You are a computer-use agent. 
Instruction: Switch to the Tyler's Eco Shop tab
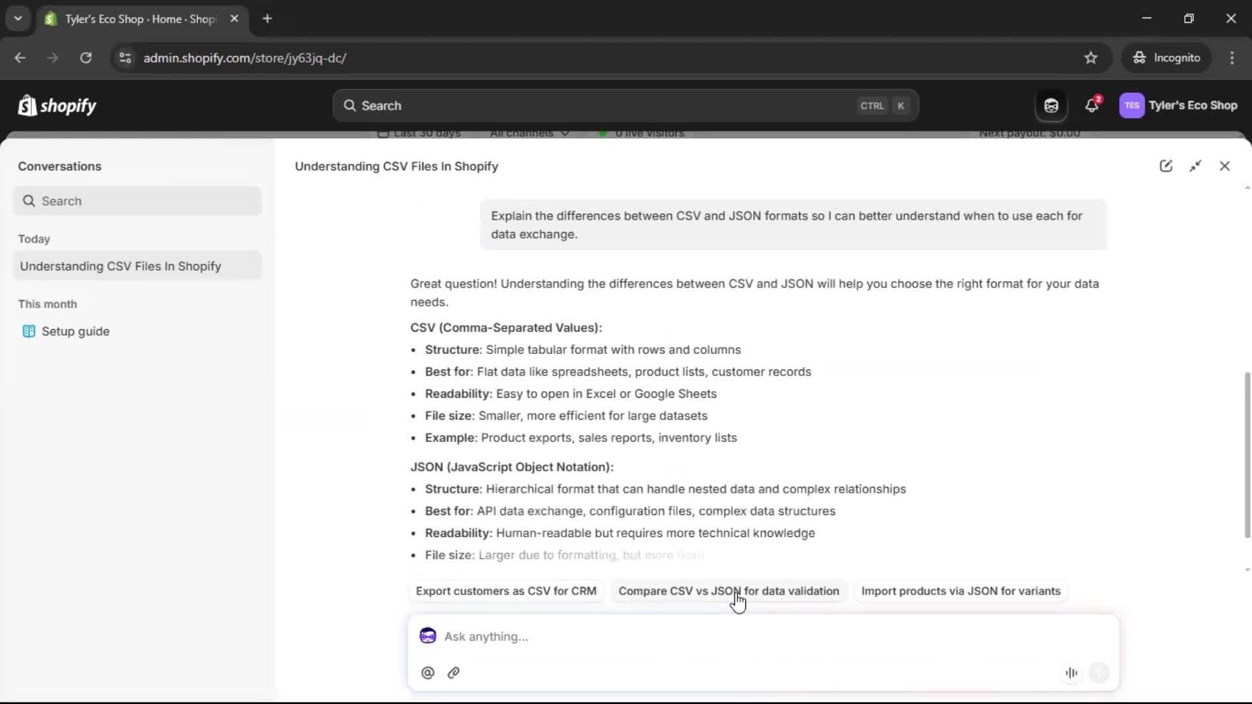pos(130,19)
